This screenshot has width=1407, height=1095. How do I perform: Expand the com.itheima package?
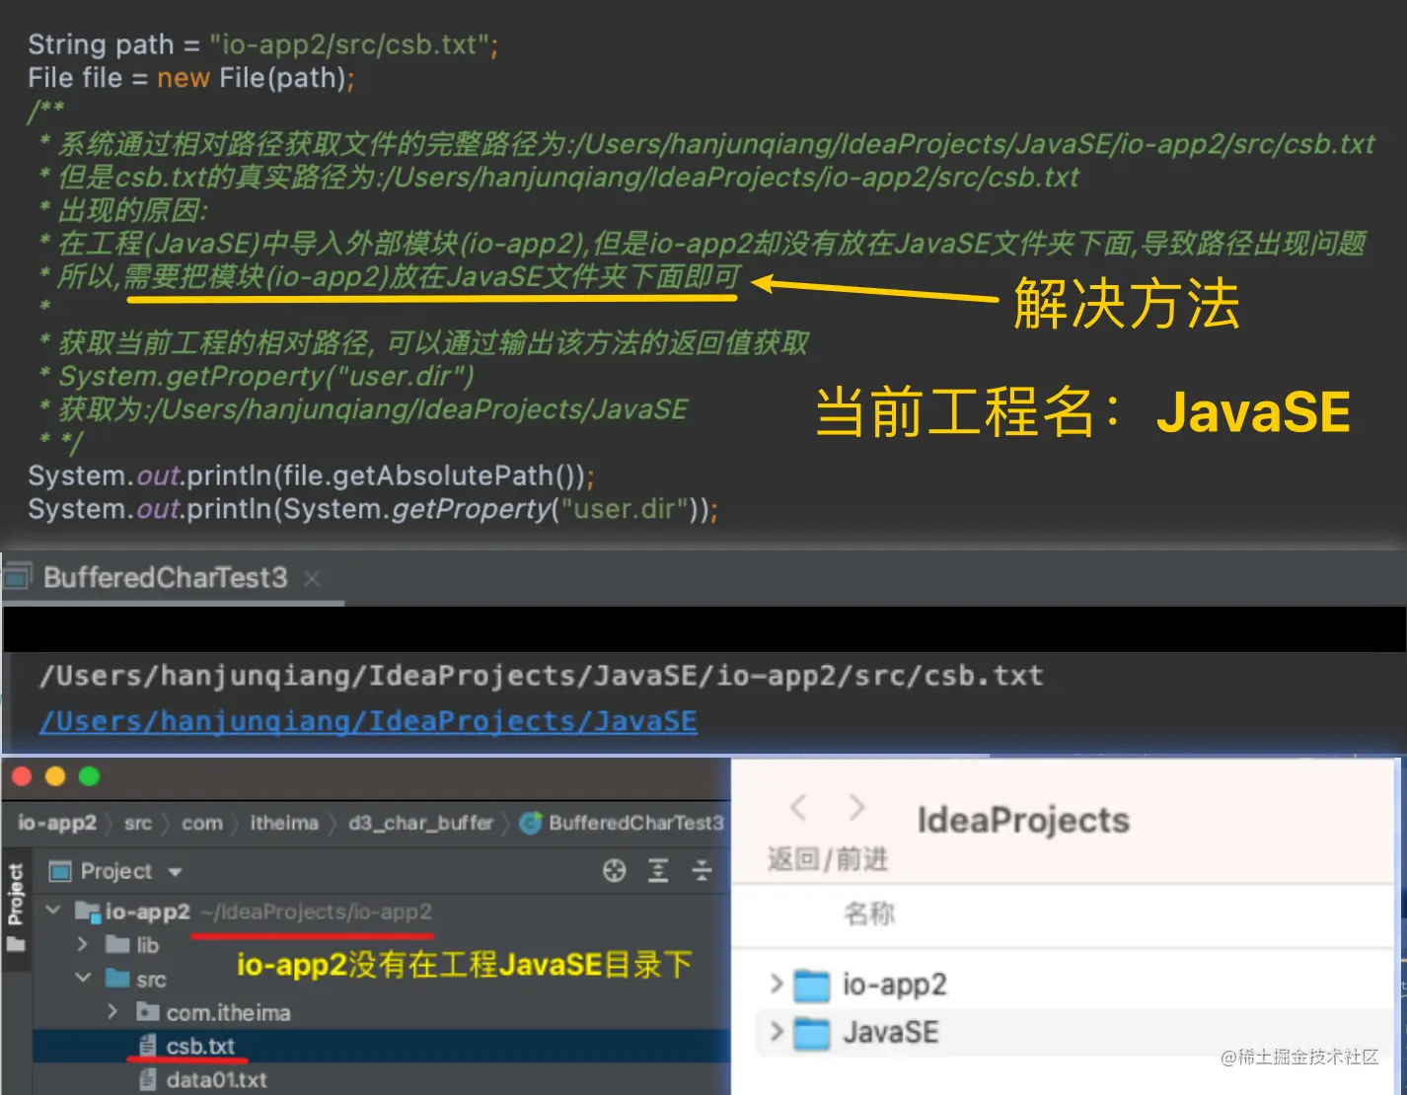coord(112,1011)
